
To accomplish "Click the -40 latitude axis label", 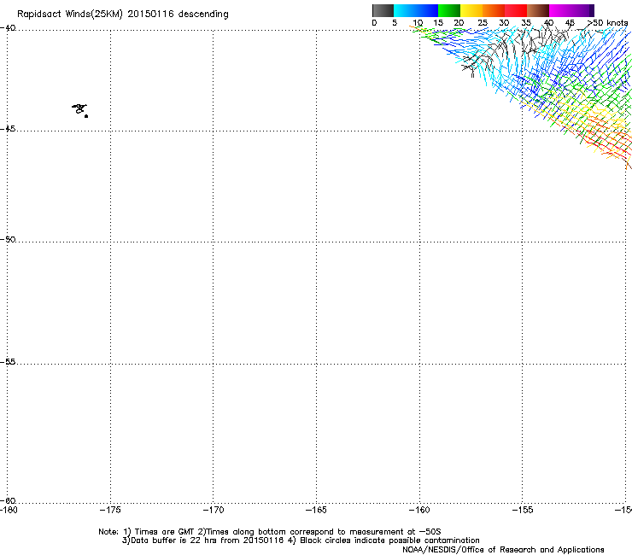I will 8,28.
